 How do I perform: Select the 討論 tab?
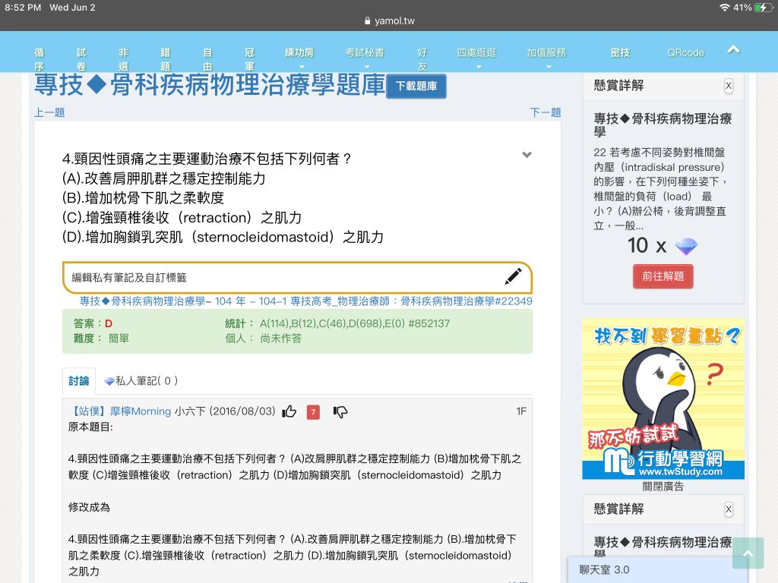(79, 381)
